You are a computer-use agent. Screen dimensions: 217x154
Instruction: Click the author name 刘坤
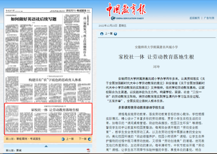156,66
